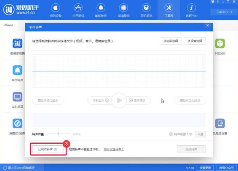Select 工具箱 toolbox wrench icon
Viewport: 238px width, 171px height.
tap(169, 7)
